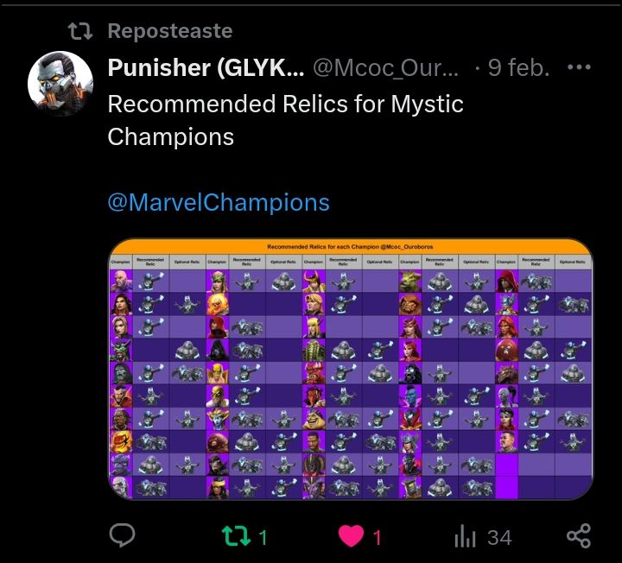This screenshot has height=563, width=622.
Task: Click the Punisher (GLYK... display name
Action: coord(206,68)
